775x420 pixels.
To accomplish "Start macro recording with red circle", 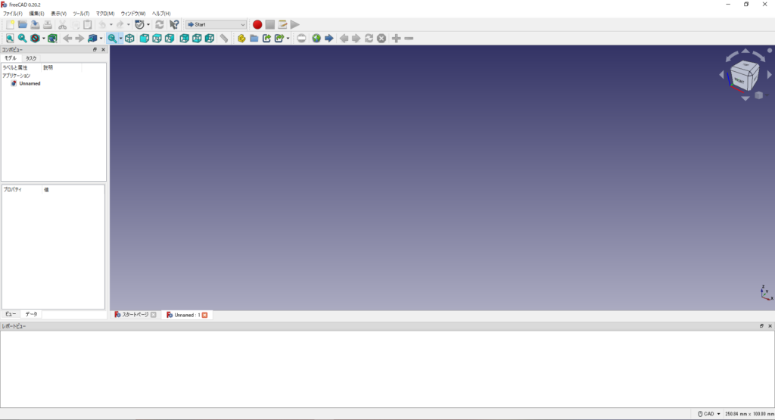I will pyautogui.click(x=257, y=24).
